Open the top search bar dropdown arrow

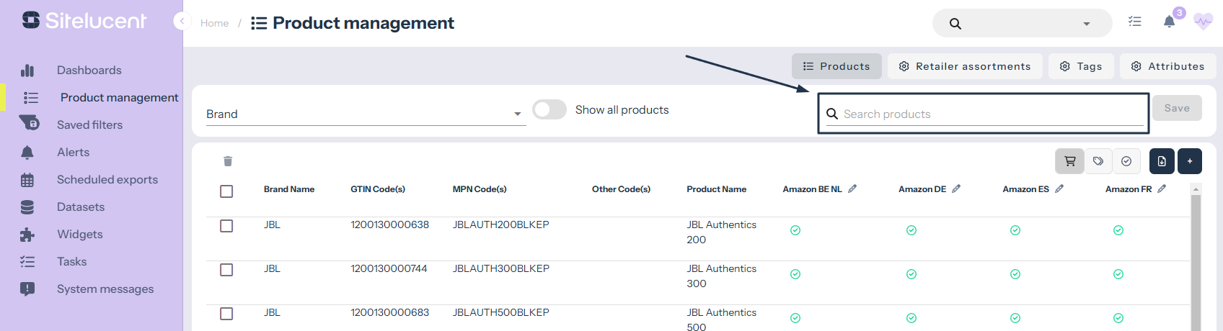(x=1086, y=24)
